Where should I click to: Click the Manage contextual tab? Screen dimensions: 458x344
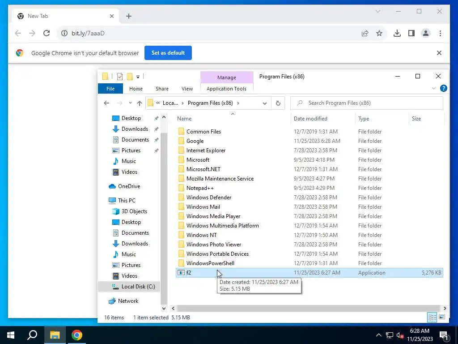pyautogui.click(x=227, y=77)
